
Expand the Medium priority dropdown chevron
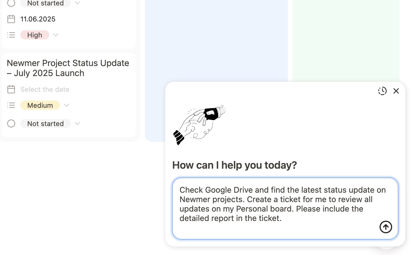tap(67, 105)
